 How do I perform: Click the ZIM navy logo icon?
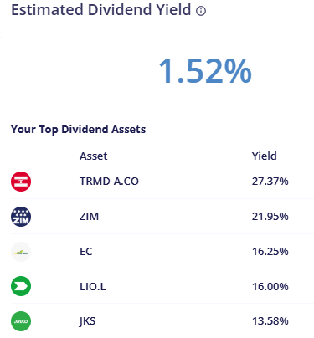click(21, 217)
